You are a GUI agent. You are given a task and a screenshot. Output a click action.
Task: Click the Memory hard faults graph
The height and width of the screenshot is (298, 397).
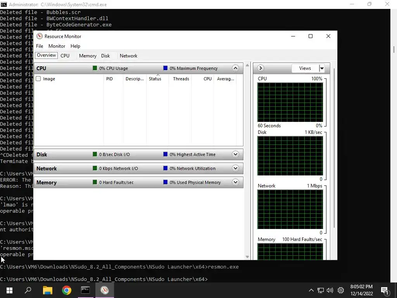[290, 251]
